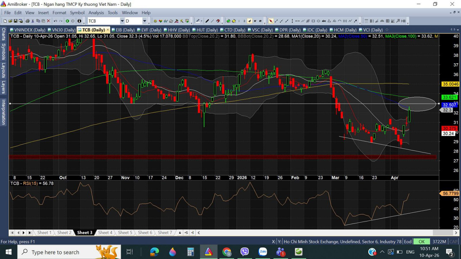461x259 pixels.
Task: Expand the Symbols side panel
Action: point(4,52)
